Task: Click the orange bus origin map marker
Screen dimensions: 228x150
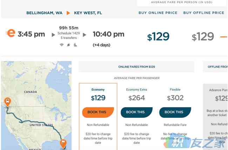Action: [8, 102]
